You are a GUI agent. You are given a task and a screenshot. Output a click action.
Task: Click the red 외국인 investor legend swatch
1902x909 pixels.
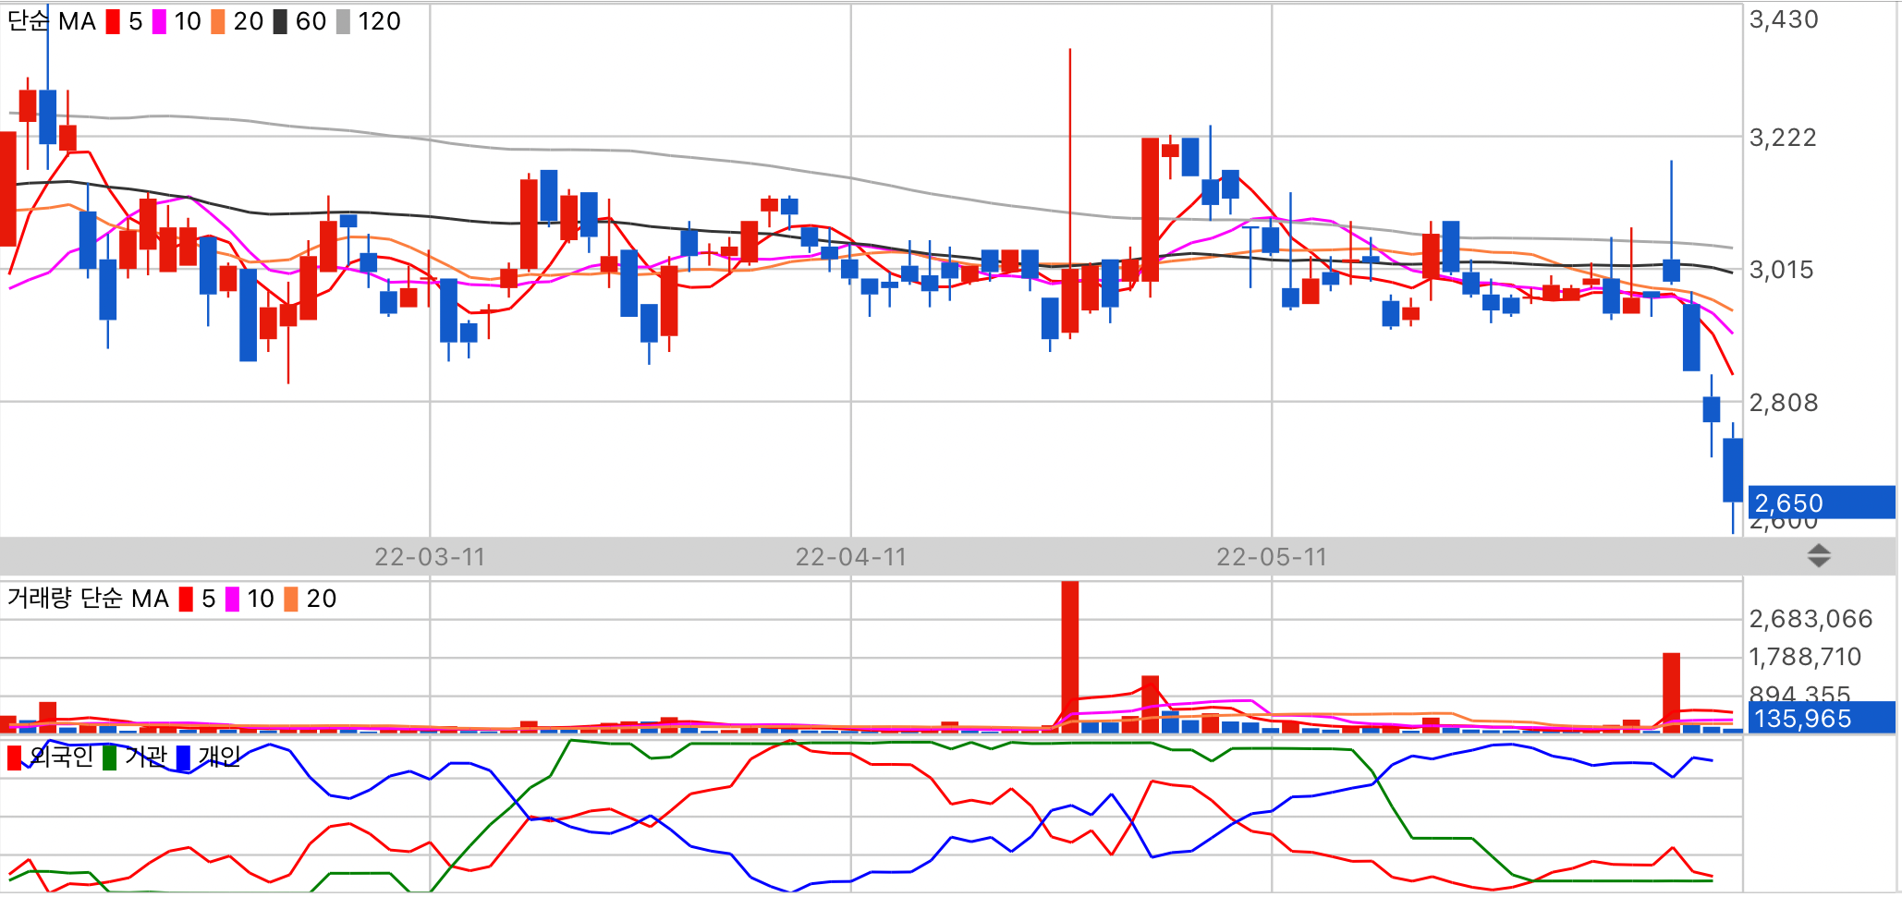14,757
